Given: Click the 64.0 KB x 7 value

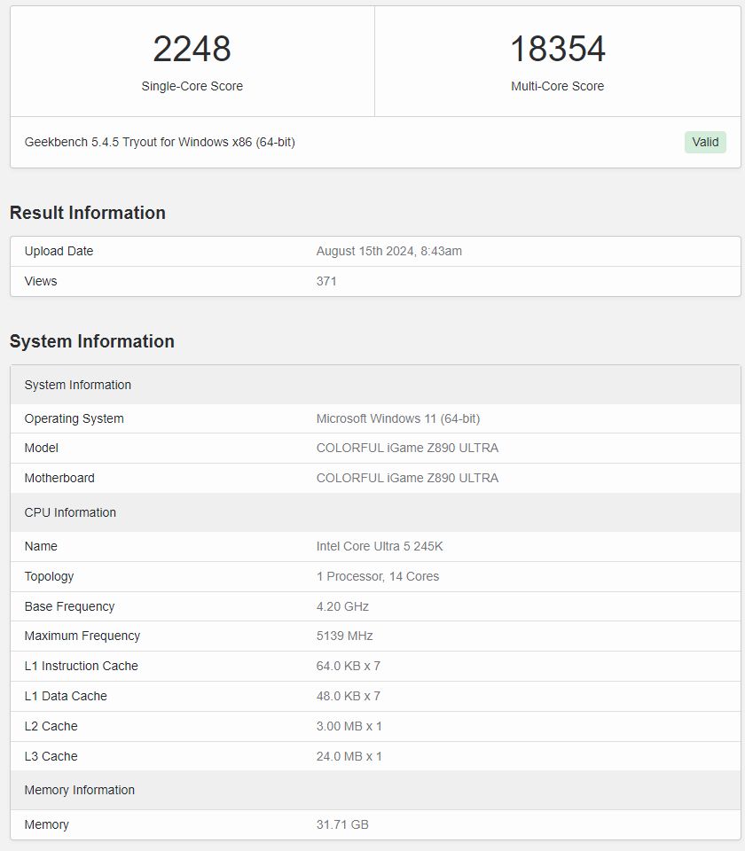Looking at the screenshot, I should click(x=348, y=666).
